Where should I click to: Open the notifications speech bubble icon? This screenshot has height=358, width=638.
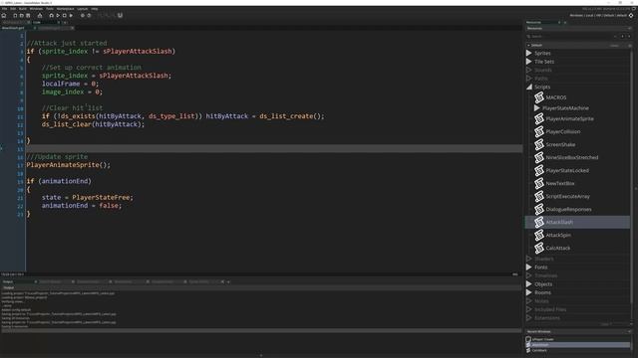[x=634, y=9]
